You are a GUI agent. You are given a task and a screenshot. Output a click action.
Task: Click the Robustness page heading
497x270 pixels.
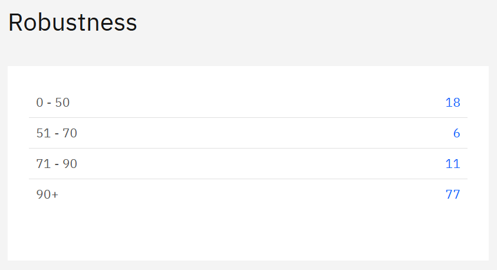click(x=72, y=23)
